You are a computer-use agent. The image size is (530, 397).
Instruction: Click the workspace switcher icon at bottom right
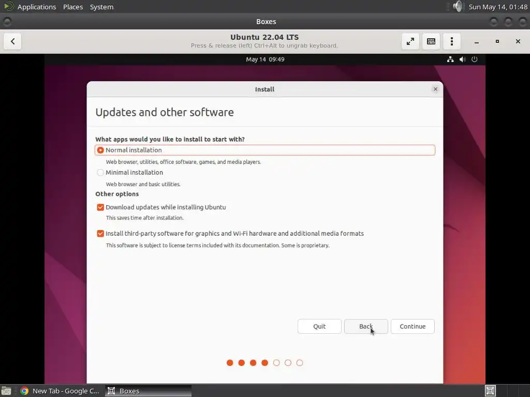point(490,391)
